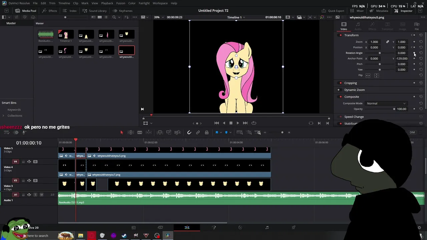Open the Playback menu
427x240 pixels.
[107, 3]
